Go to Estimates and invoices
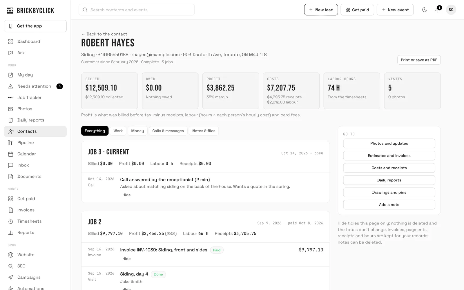 [x=389, y=156]
